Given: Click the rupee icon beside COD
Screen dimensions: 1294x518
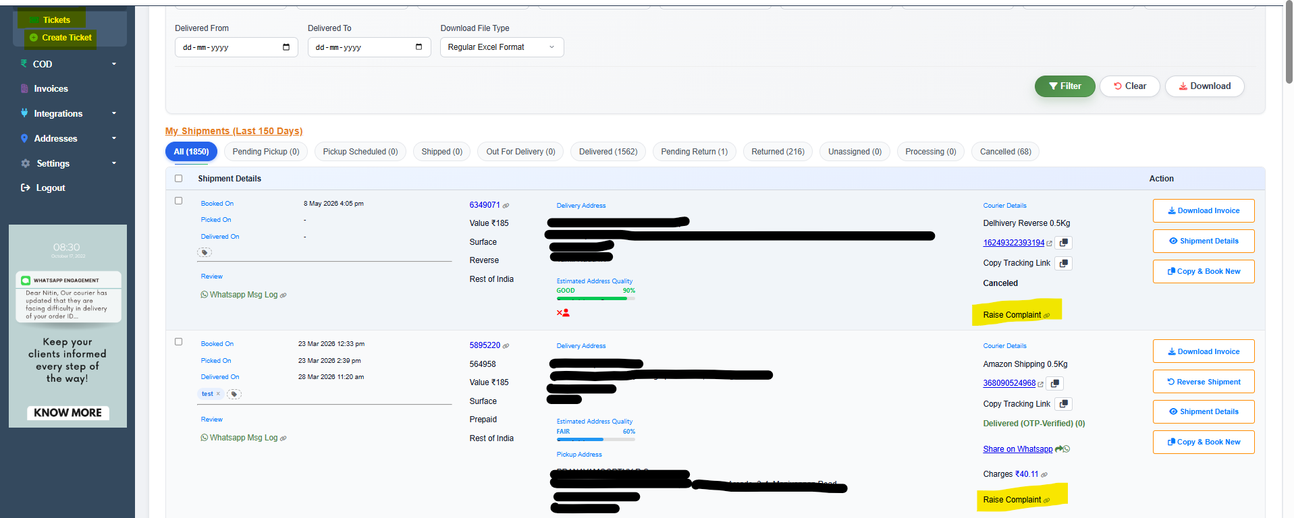Looking at the screenshot, I should pyautogui.click(x=24, y=63).
